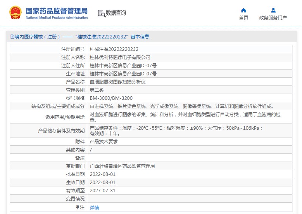
Task: Click the national emblem logo
Action: pyautogui.click(x=16, y=13)
